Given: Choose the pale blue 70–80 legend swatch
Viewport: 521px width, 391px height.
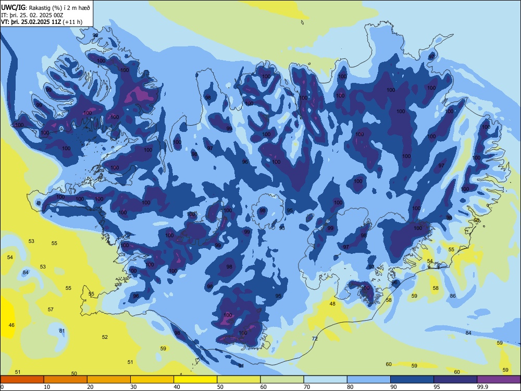Looking at the screenshot, I should coord(325,380).
